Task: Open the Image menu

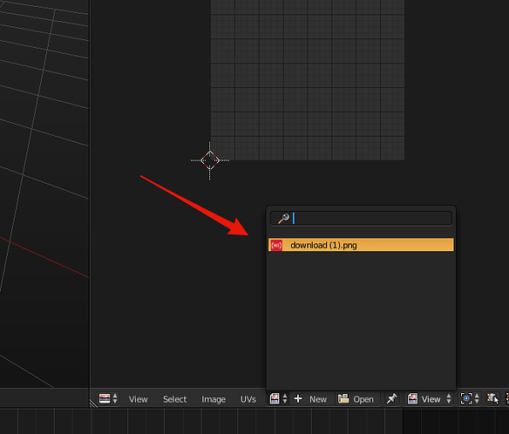Action: 214,399
